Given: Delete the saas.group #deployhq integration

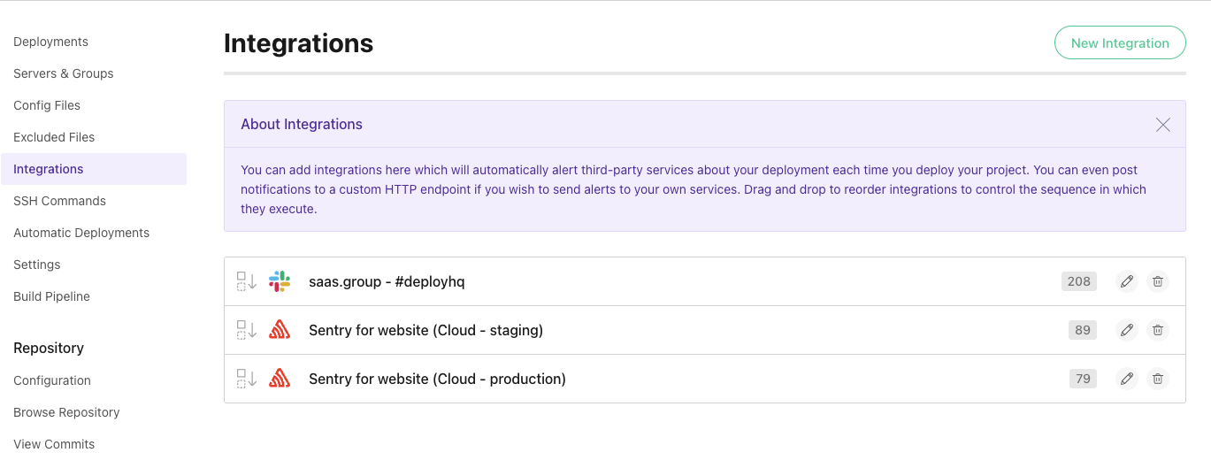Looking at the screenshot, I should coord(1157,281).
